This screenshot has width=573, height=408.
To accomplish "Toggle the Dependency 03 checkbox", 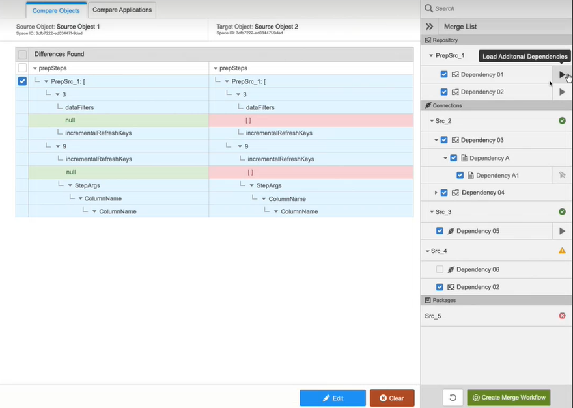I will tap(444, 140).
